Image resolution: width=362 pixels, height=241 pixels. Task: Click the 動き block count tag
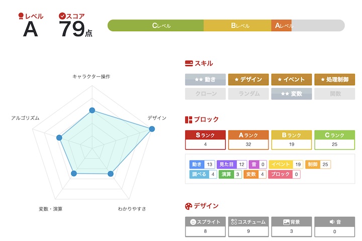tap(203, 164)
